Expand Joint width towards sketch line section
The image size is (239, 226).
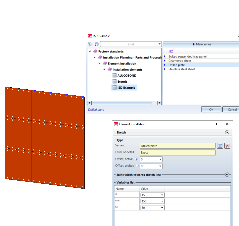227,175
